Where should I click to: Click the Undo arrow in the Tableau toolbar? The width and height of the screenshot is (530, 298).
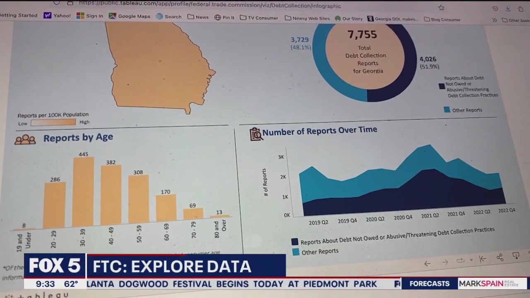tap(427, 264)
